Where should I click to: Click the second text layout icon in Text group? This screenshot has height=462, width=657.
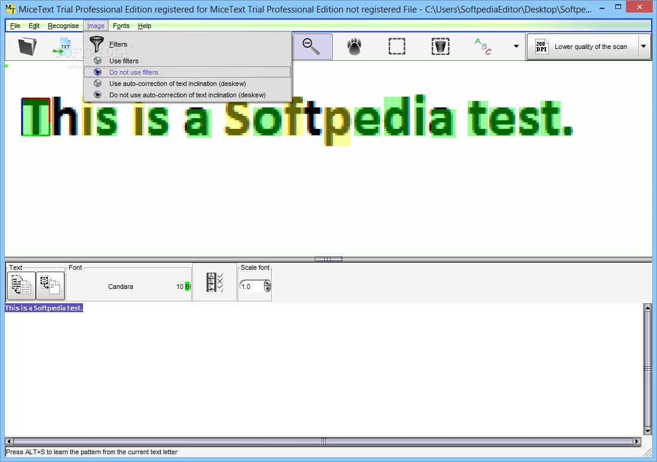[x=50, y=286]
